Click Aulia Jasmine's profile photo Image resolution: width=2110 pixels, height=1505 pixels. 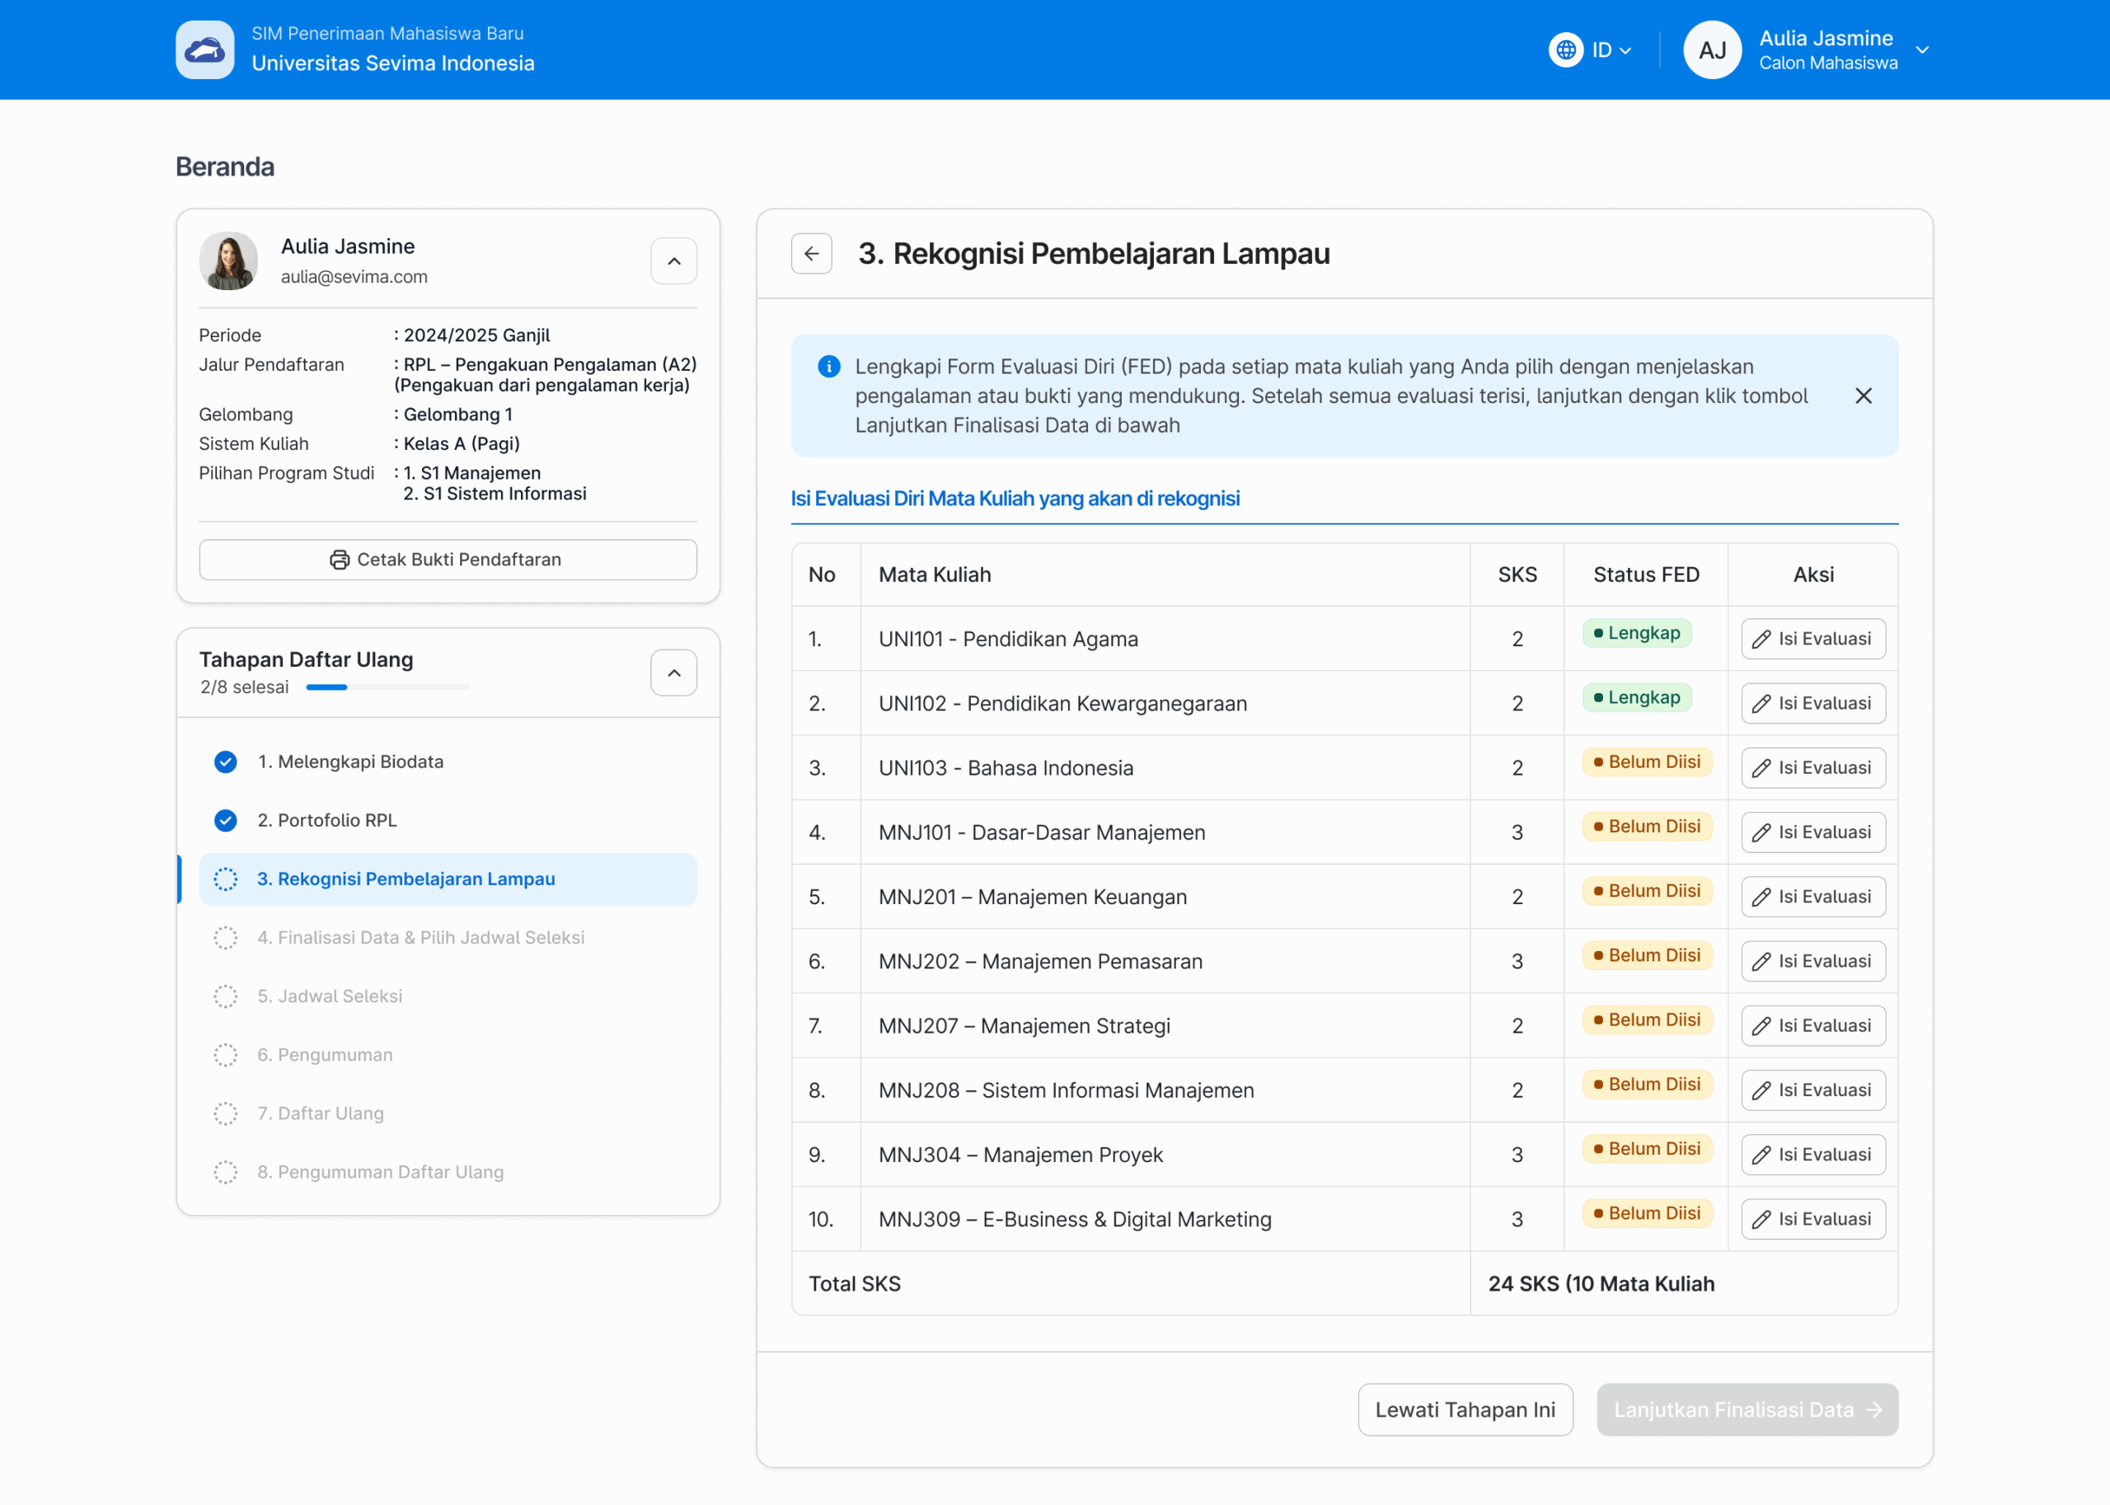click(x=228, y=261)
